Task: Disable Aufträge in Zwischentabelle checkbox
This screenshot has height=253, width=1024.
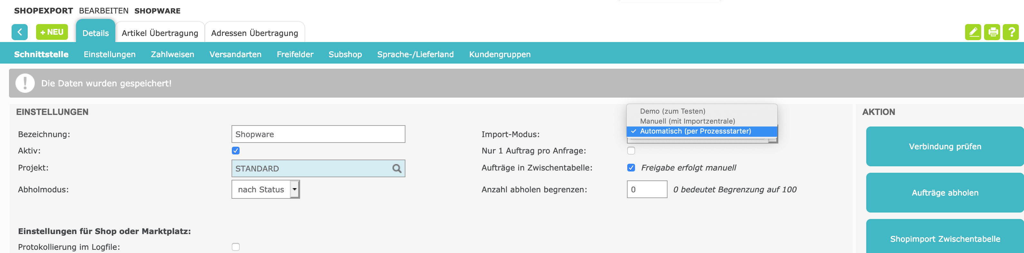Action: coord(631,168)
